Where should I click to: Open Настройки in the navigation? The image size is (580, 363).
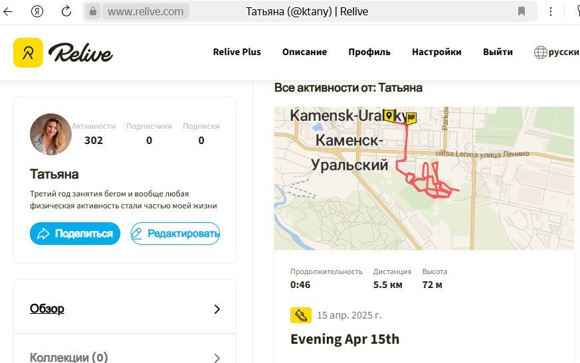click(436, 52)
